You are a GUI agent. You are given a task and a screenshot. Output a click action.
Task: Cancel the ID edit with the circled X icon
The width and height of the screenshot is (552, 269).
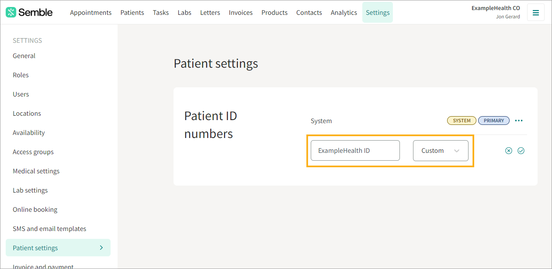[x=508, y=150]
